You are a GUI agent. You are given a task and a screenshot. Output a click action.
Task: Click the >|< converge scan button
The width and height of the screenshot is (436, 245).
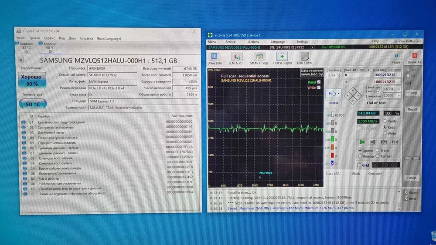(x=395, y=142)
